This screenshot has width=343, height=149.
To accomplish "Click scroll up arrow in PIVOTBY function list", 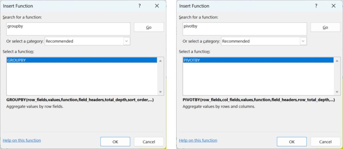I will click(x=337, y=61).
